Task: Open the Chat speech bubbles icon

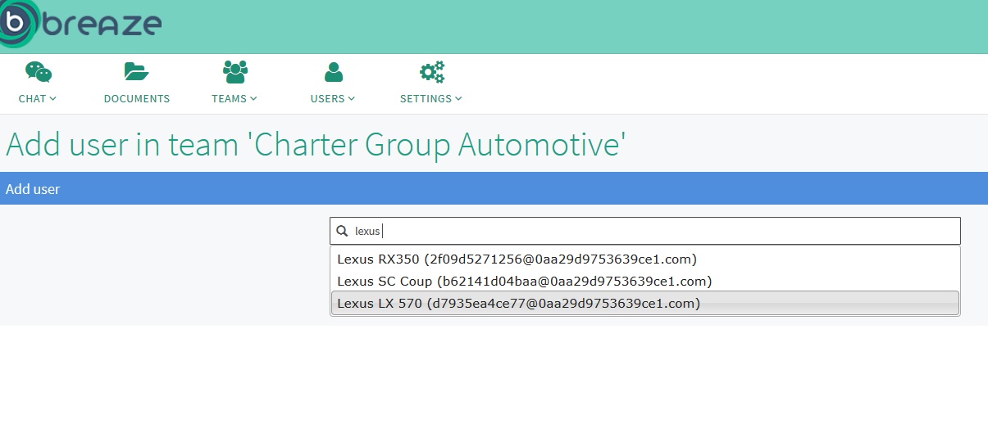Action: tap(38, 72)
